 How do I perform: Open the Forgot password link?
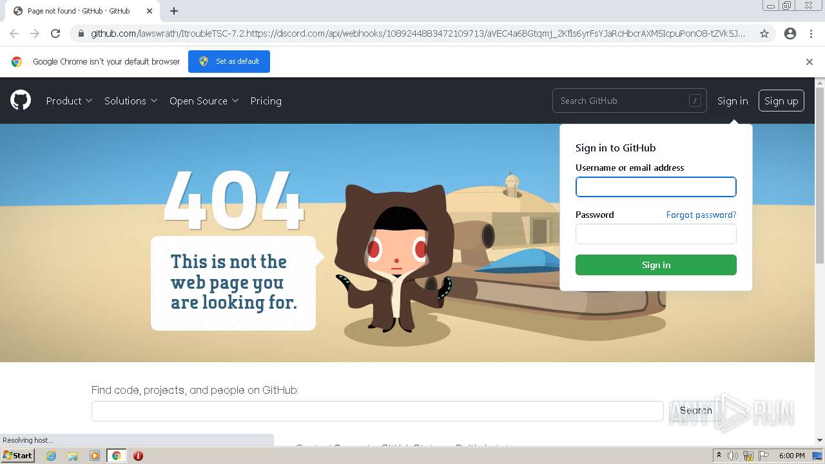click(x=701, y=215)
